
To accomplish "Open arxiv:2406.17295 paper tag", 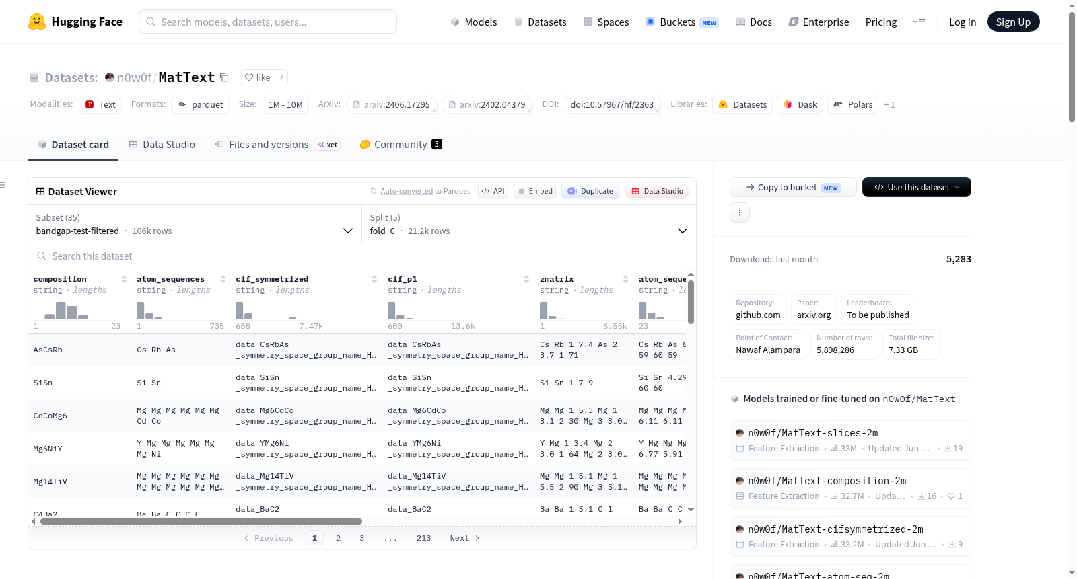I will [x=392, y=104].
